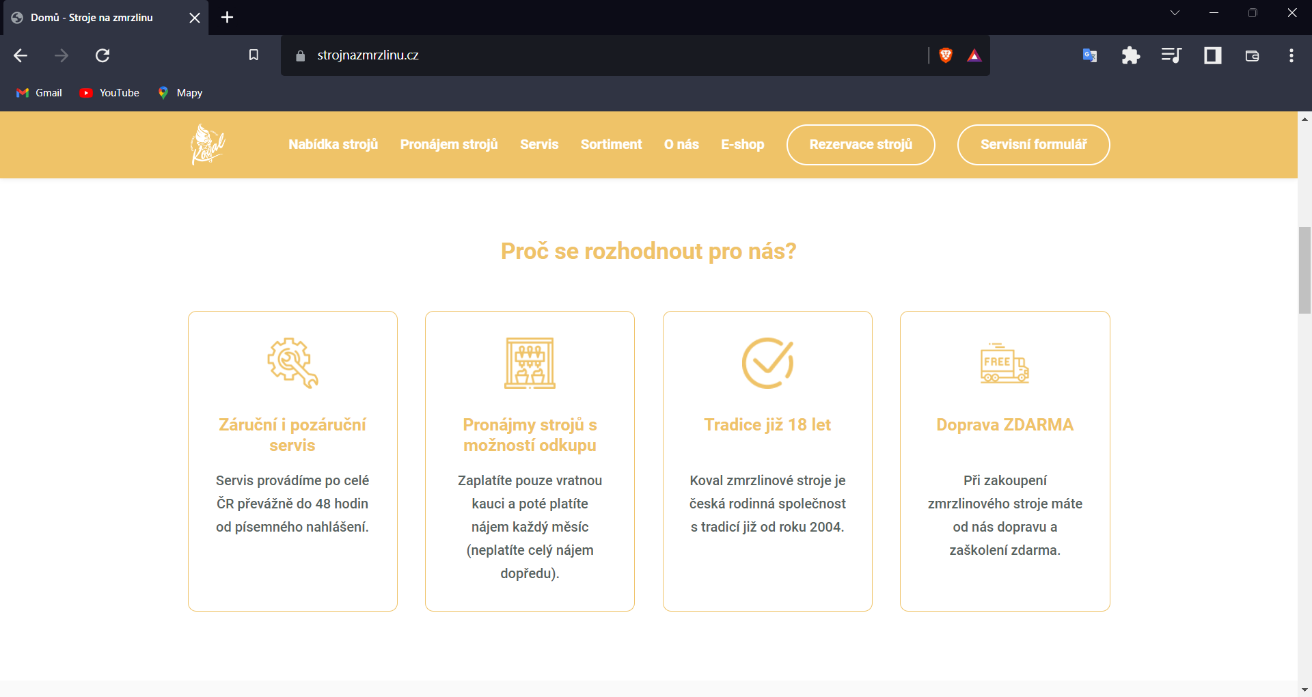
Task: Open Sortiment menu item
Action: tap(611, 144)
